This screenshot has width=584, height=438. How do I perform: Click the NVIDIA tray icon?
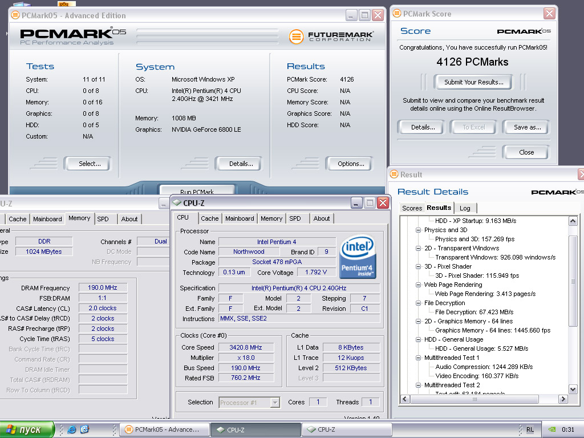click(552, 429)
